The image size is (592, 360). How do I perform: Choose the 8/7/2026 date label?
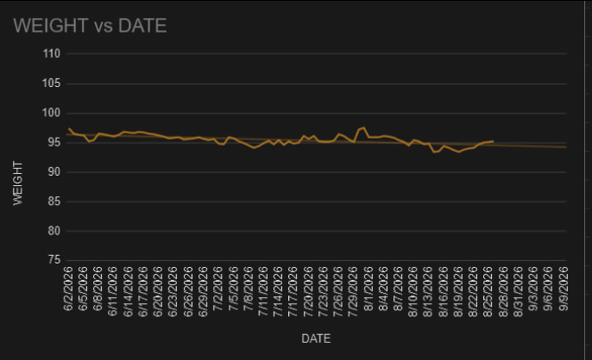click(398, 289)
